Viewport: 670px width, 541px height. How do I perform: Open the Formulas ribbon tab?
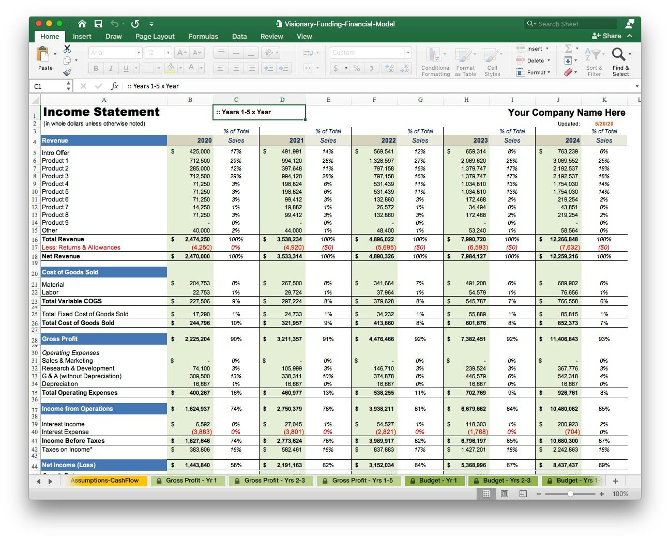click(203, 36)
